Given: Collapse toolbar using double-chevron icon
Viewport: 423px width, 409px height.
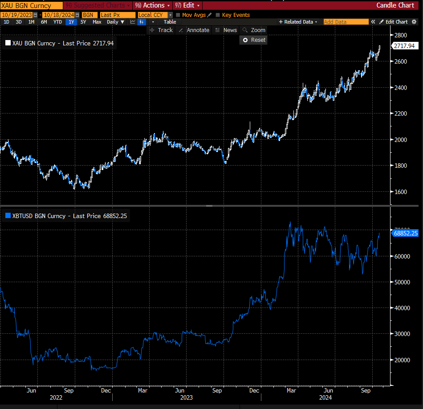Looking at the screenshot, I should (373, 21).
